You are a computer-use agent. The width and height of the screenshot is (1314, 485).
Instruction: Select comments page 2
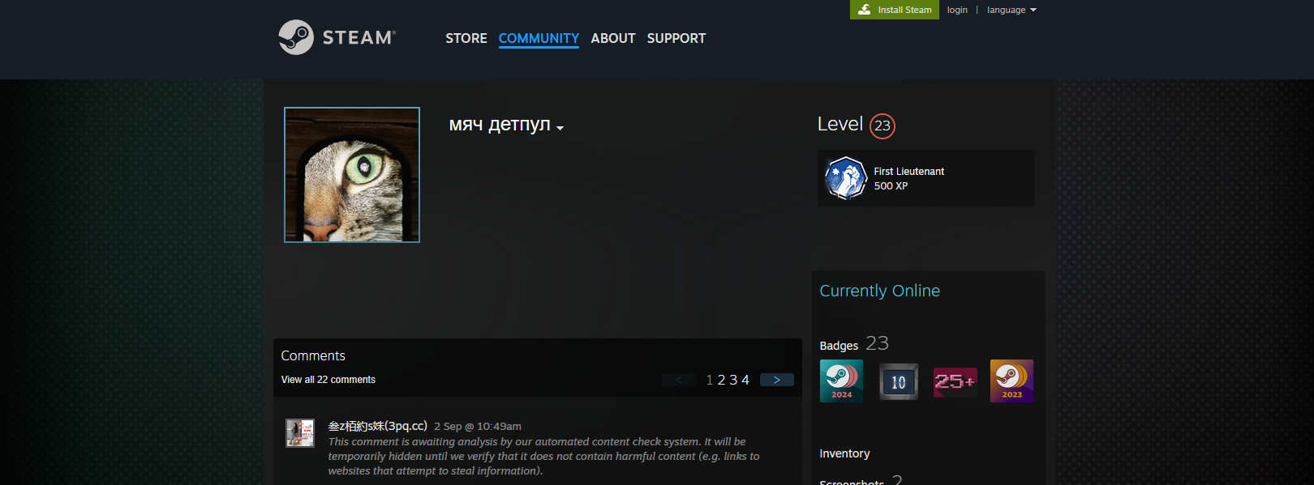(721, 380)
